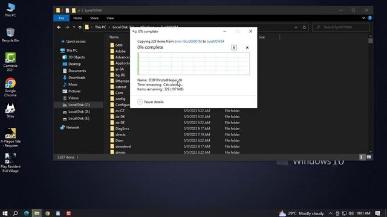Image resolution: width=387 pixels, height=217 pixels.
Task: Click File Explorer taskbar icon
Action: (37, 213)
